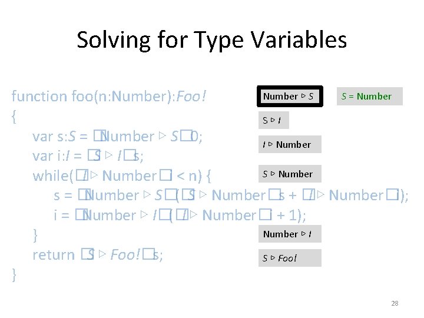Select the highlighted Number ▷ S constraint box
The image size is (424, 318).
click(288, 97)
